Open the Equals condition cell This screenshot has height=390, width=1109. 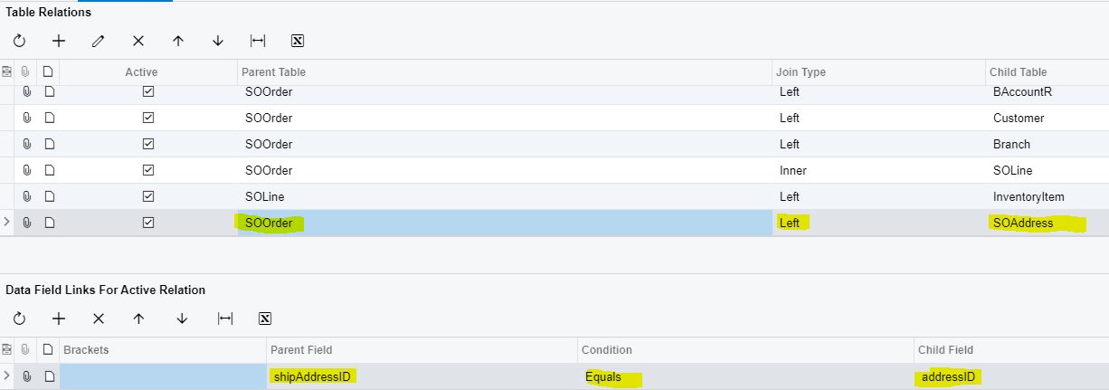pyautogui.click(x=745, y=376)
